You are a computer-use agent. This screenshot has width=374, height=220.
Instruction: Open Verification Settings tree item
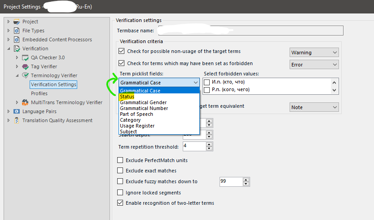tap(53, 84)
